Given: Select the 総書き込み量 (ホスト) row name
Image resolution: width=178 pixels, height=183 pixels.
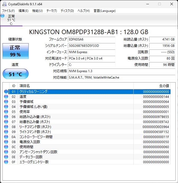Looking at the screenshot, I should click(x=35, y=122).
